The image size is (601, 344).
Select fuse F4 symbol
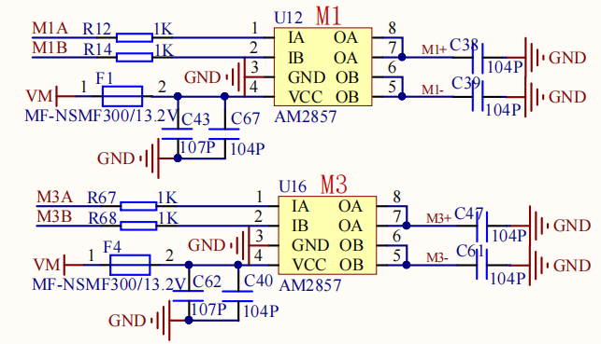click(x=130, y=265)
